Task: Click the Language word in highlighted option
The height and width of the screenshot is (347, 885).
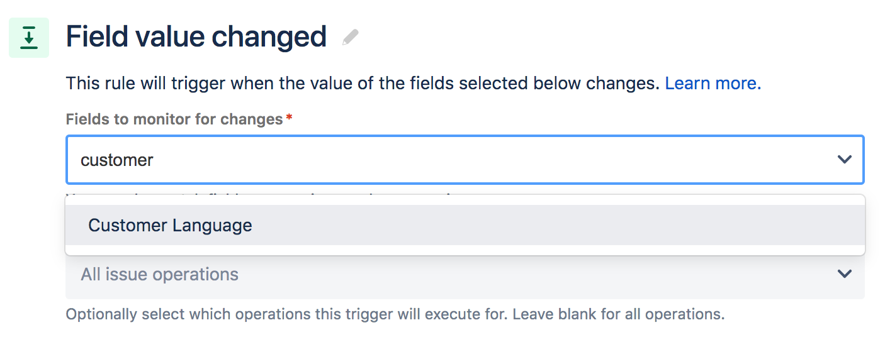Action: coord(211,226)
